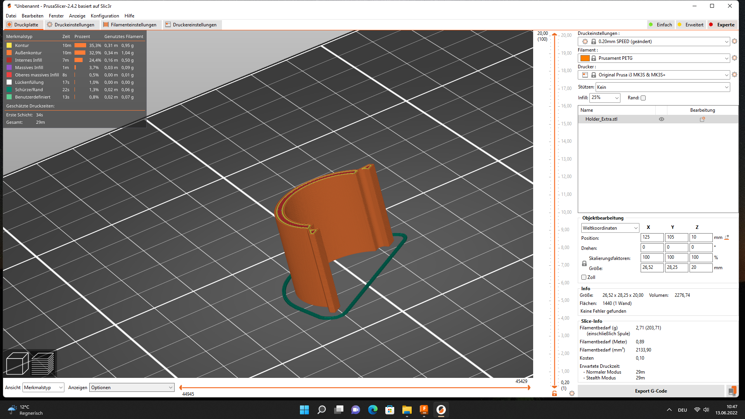The image size is (745, 419).
Task: Select Erweitert mode
Action: (691, 25)
